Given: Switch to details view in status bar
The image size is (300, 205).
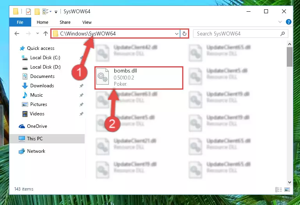Looking at the screenshot, I should [x=279, y=189].
